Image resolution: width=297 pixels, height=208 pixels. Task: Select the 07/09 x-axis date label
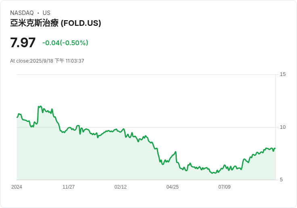[x=224, y=187]
